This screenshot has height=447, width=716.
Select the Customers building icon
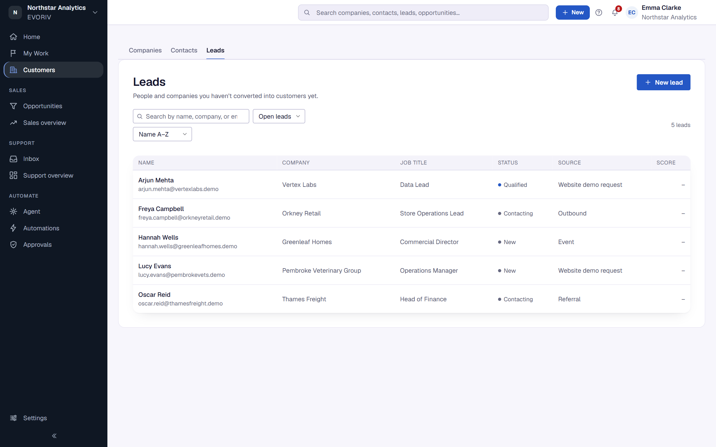click(13, 70)
